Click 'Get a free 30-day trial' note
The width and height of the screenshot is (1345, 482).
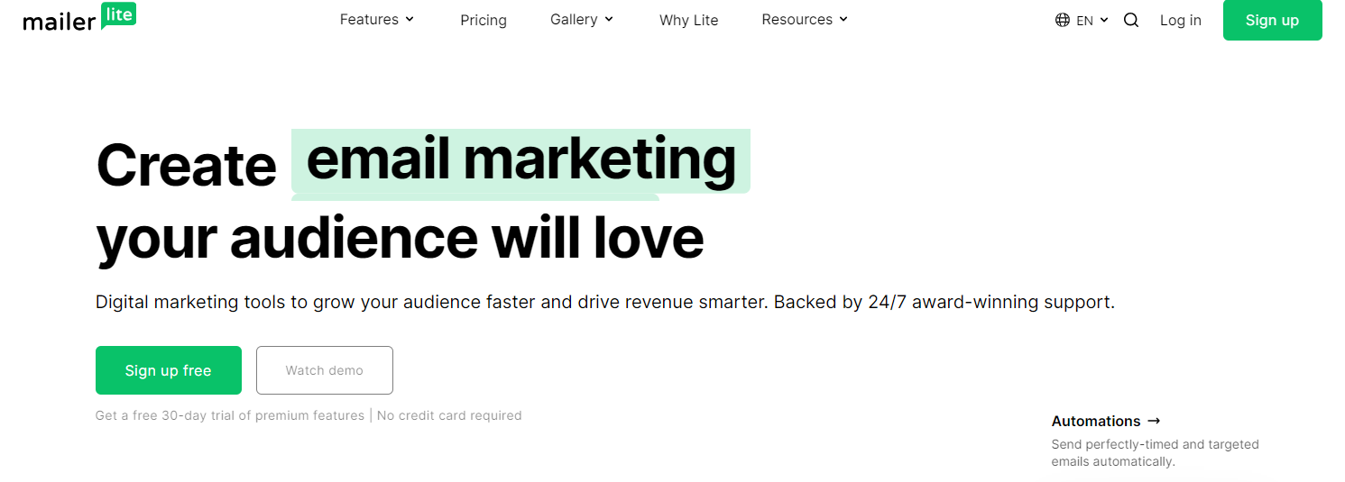tap(230, 415)
